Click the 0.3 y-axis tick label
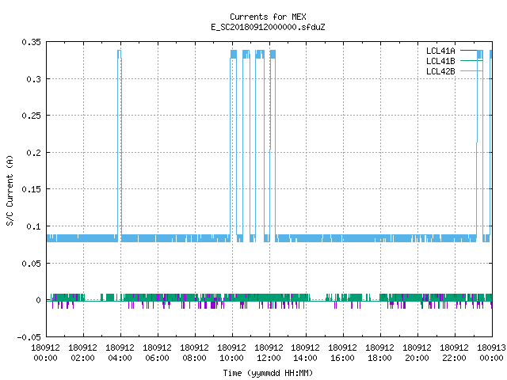The height and width of the screenshot is (380, 507). coord(33,79)
